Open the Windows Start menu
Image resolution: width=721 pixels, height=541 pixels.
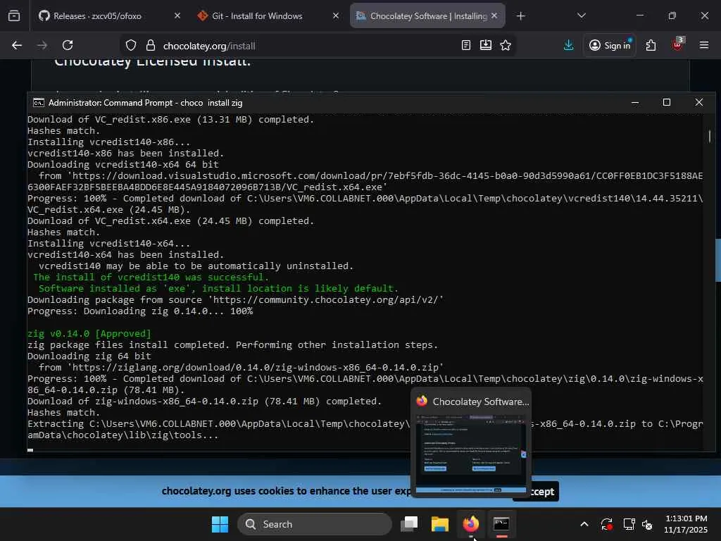(220, 524)
